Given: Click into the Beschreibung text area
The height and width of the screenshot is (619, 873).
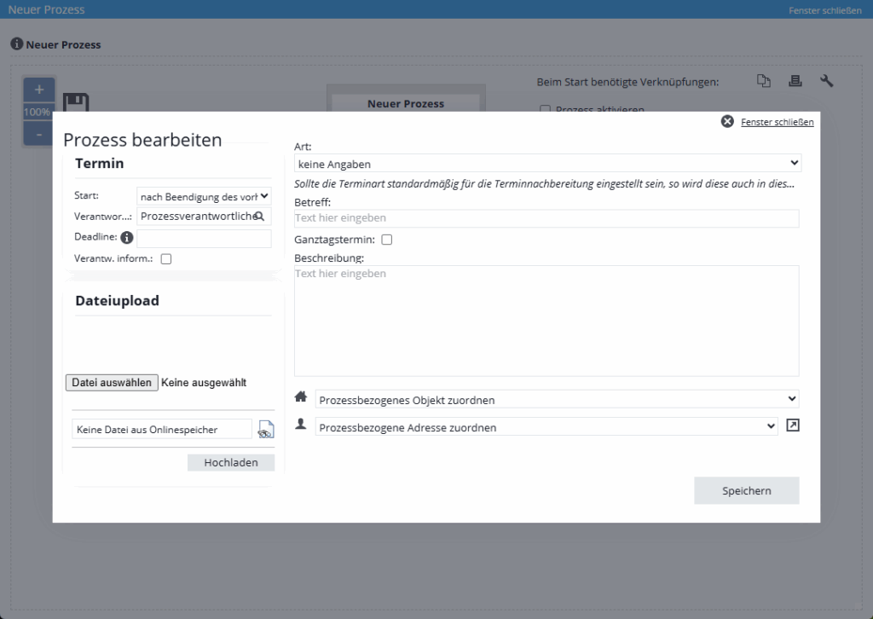Looking at the screenshot, I should 546,321.
